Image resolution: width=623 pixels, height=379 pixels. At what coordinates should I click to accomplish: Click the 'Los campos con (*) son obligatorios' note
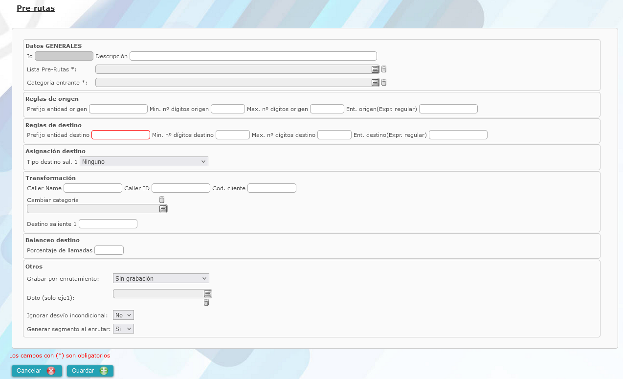pos(60,356)
